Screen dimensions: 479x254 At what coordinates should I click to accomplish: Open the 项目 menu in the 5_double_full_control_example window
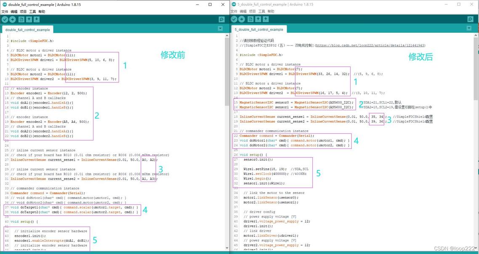tap(252, 11)
